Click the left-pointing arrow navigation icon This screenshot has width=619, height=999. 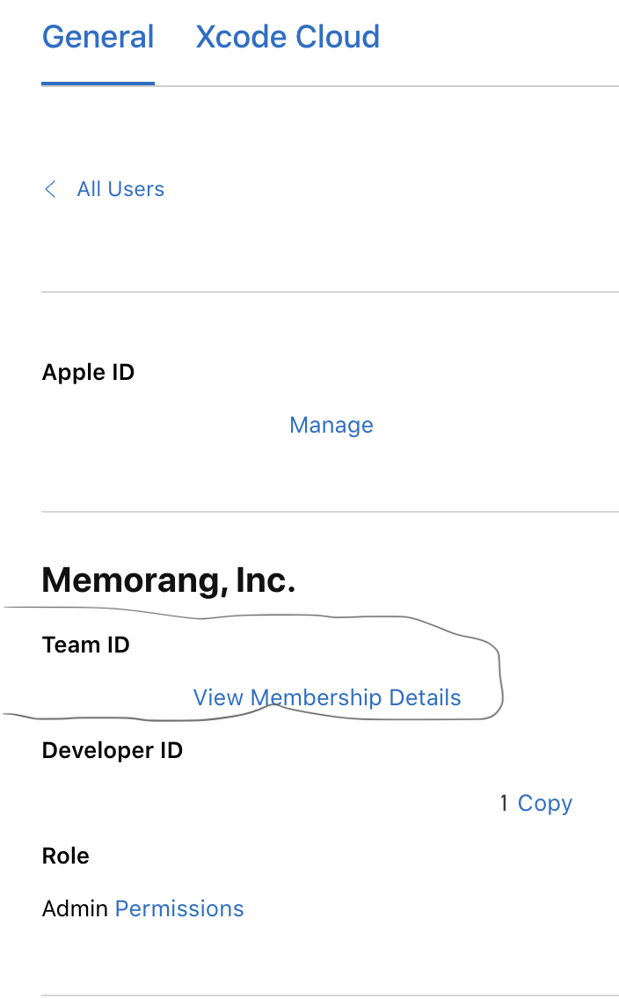tap(50, 189)
